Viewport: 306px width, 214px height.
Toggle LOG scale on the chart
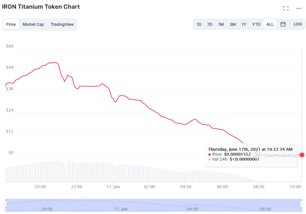point(298,24)
